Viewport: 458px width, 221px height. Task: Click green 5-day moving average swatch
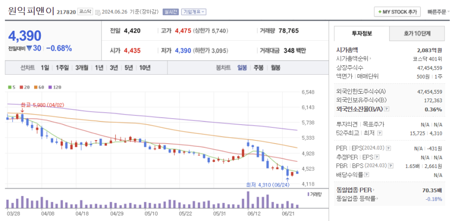click(x=9, y=87)
